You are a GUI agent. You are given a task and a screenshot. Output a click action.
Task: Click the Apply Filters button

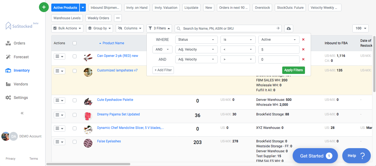click(x=293, y=70)
